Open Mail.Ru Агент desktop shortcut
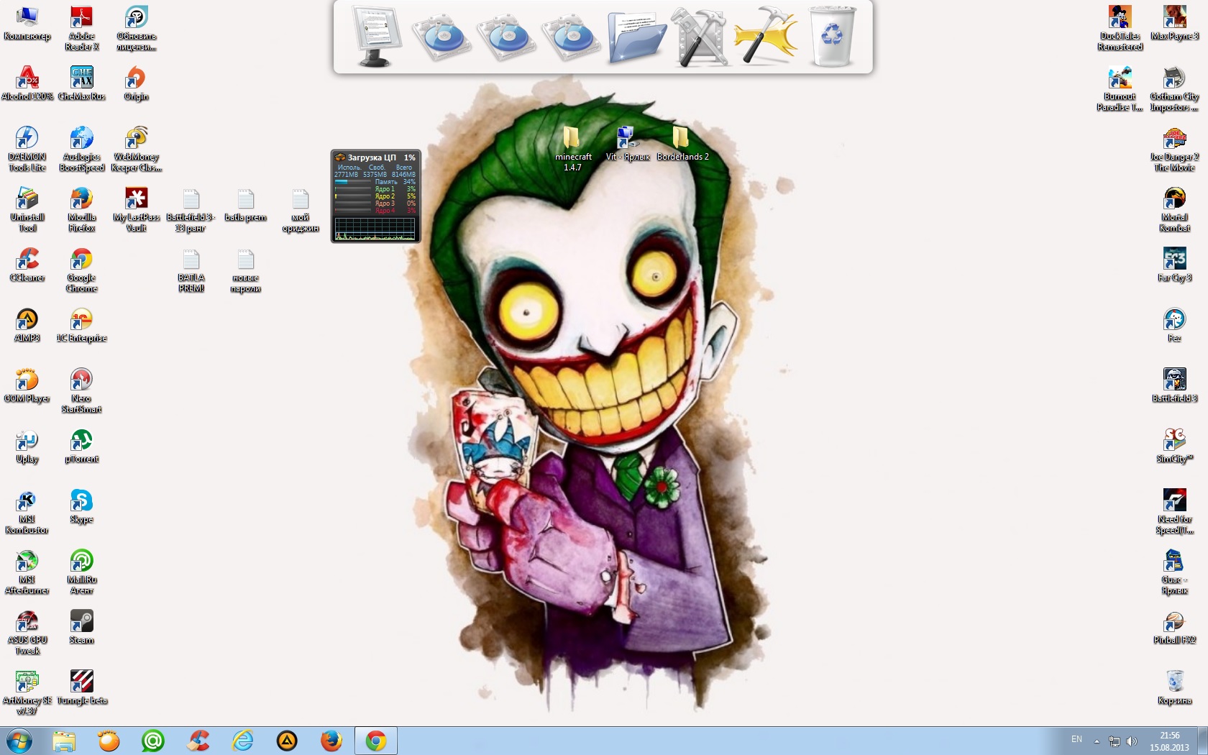 click(82, 572)
